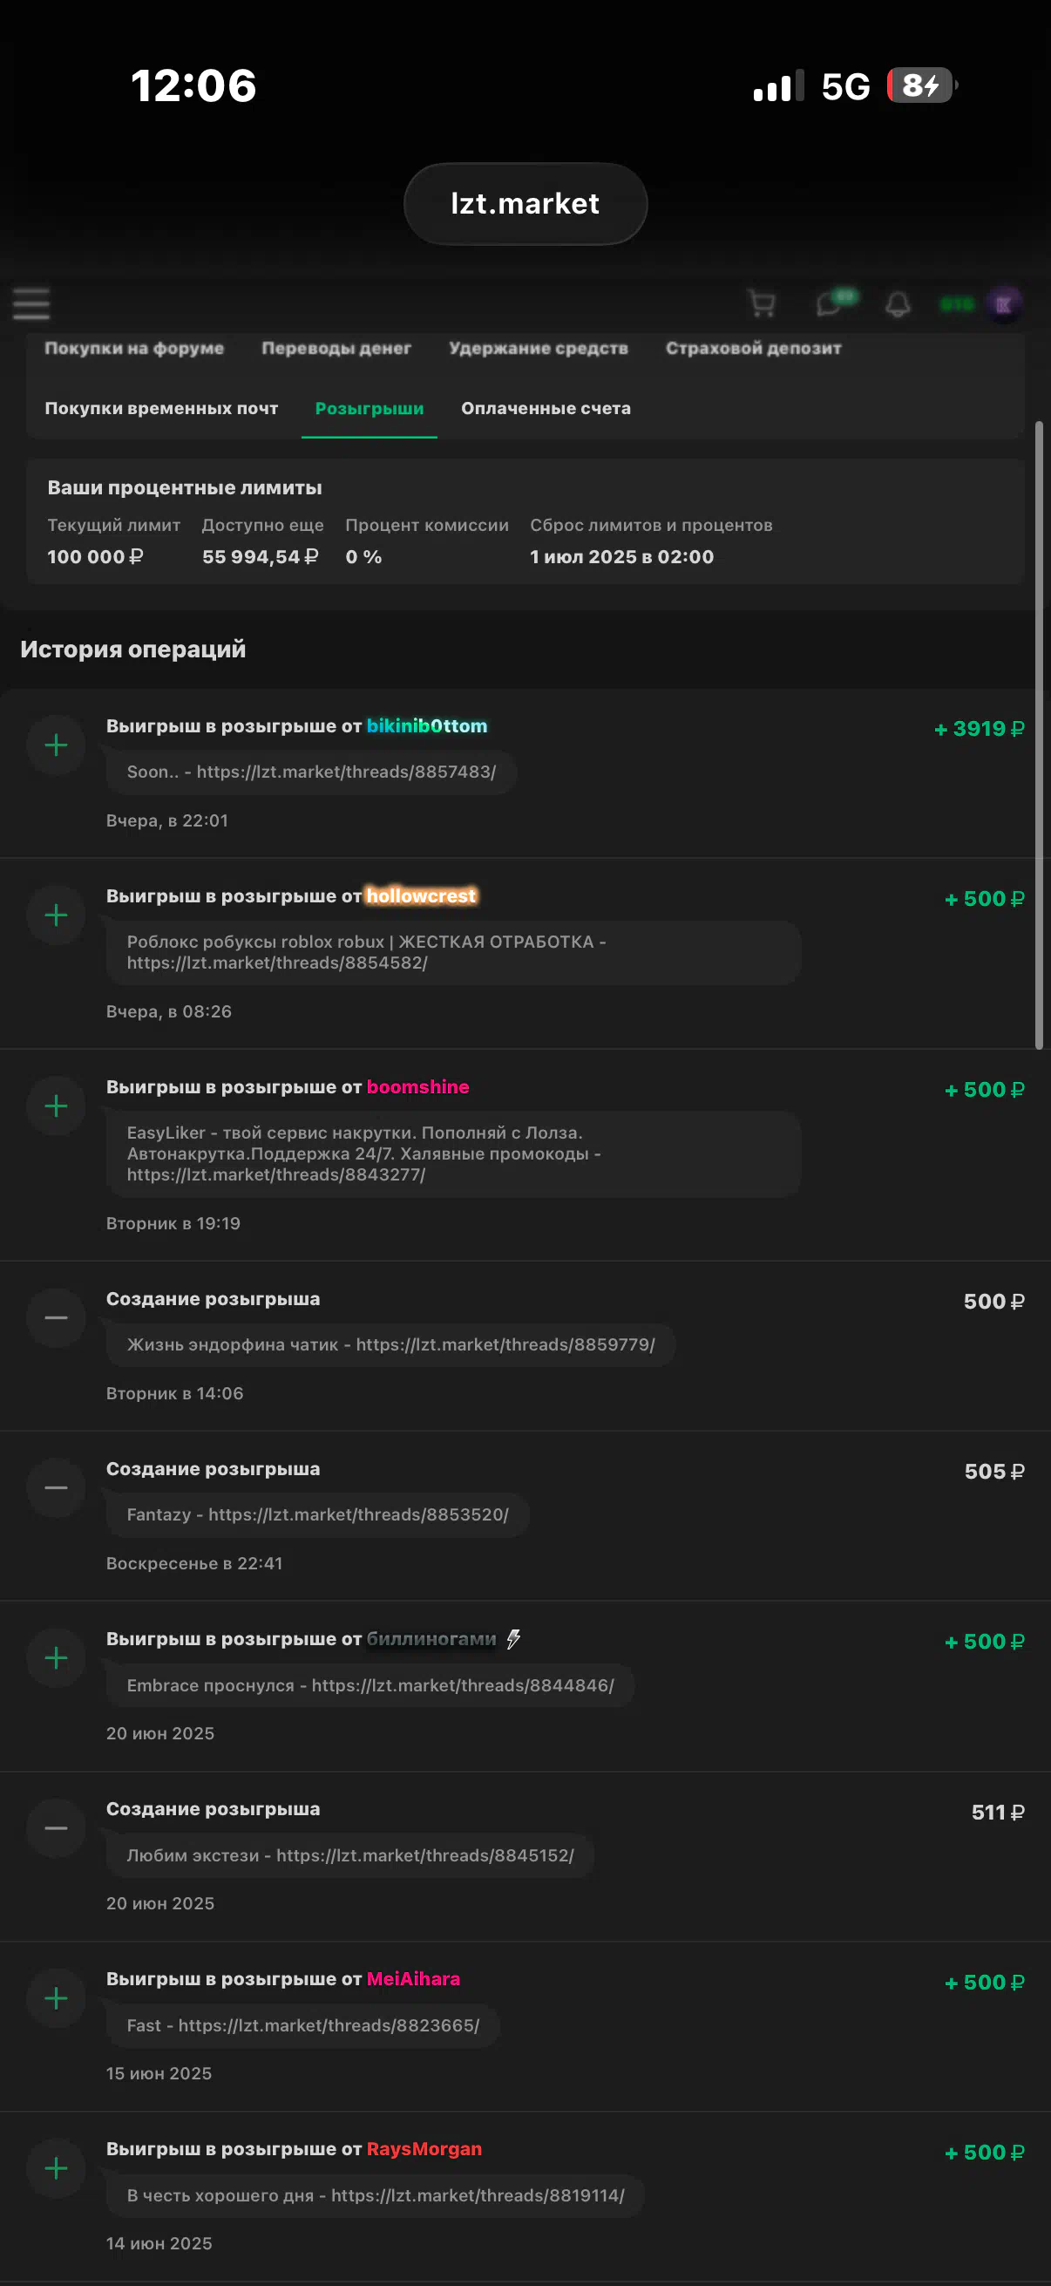Open the Переводы денег tab
The width and height of the screenshot is (1051, 2286).
[336, 348]
